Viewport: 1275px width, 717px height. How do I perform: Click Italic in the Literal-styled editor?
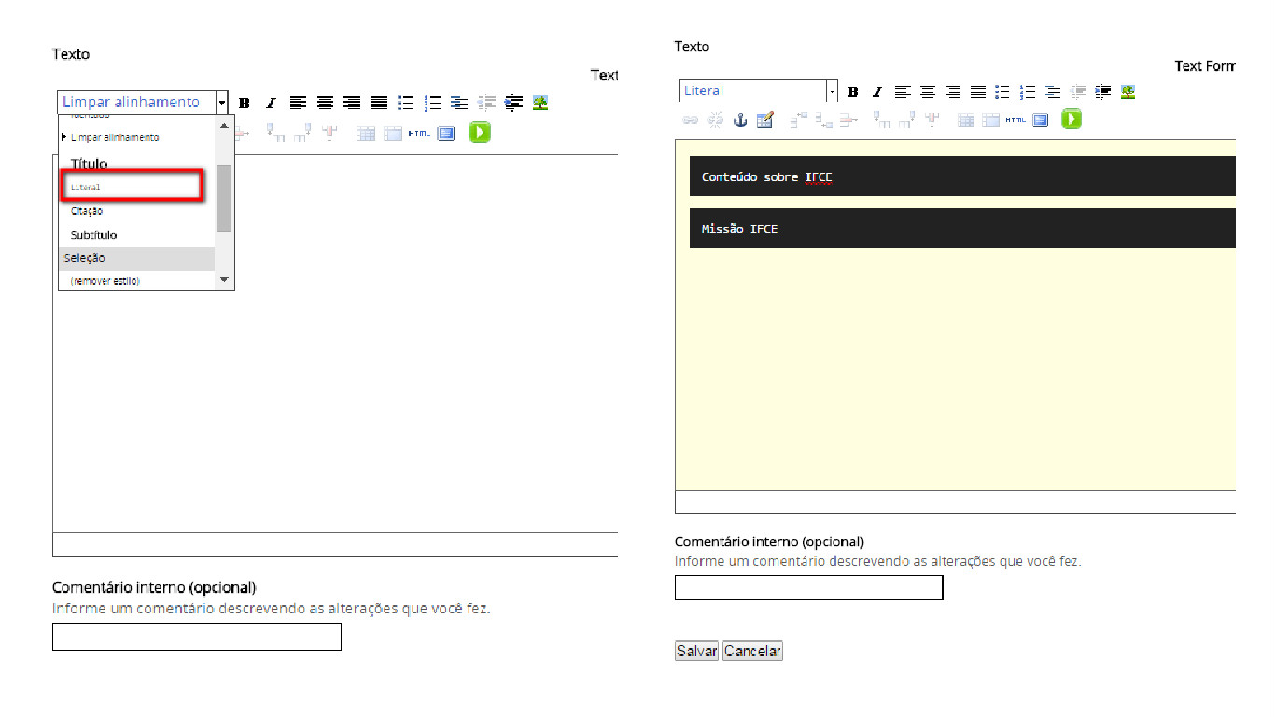pyautogui.click(x=876, y=91)
